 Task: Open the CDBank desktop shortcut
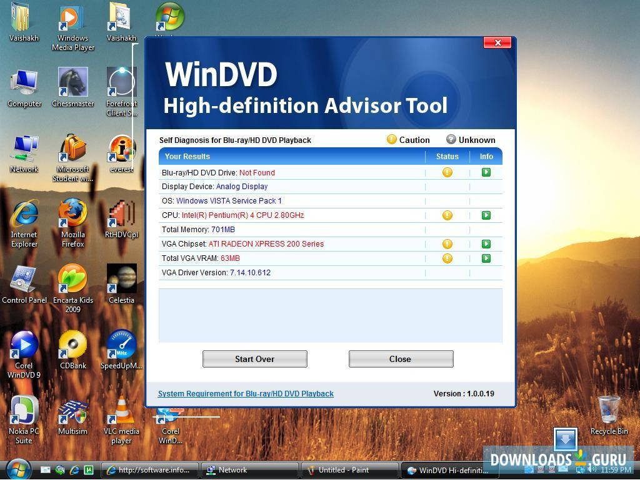point(73,350)
